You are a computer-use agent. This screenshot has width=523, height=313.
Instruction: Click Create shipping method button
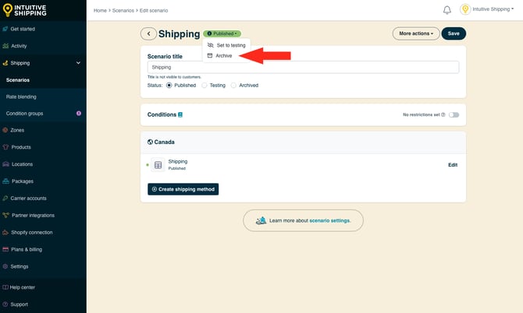(x=183, y=189)
